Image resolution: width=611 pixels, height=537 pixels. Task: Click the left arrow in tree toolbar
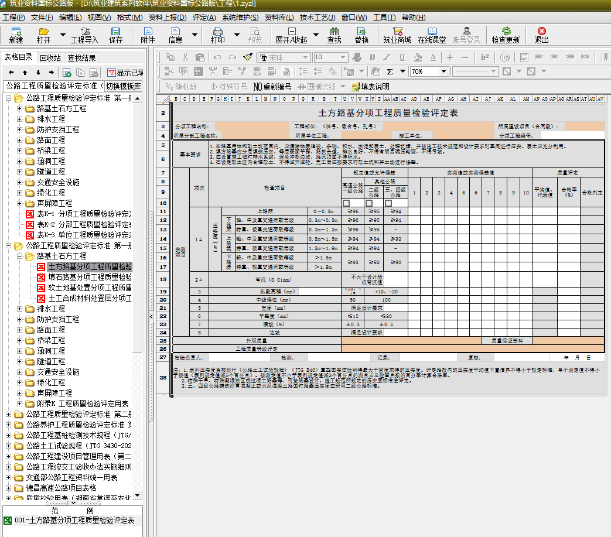[x=11, y=73]
